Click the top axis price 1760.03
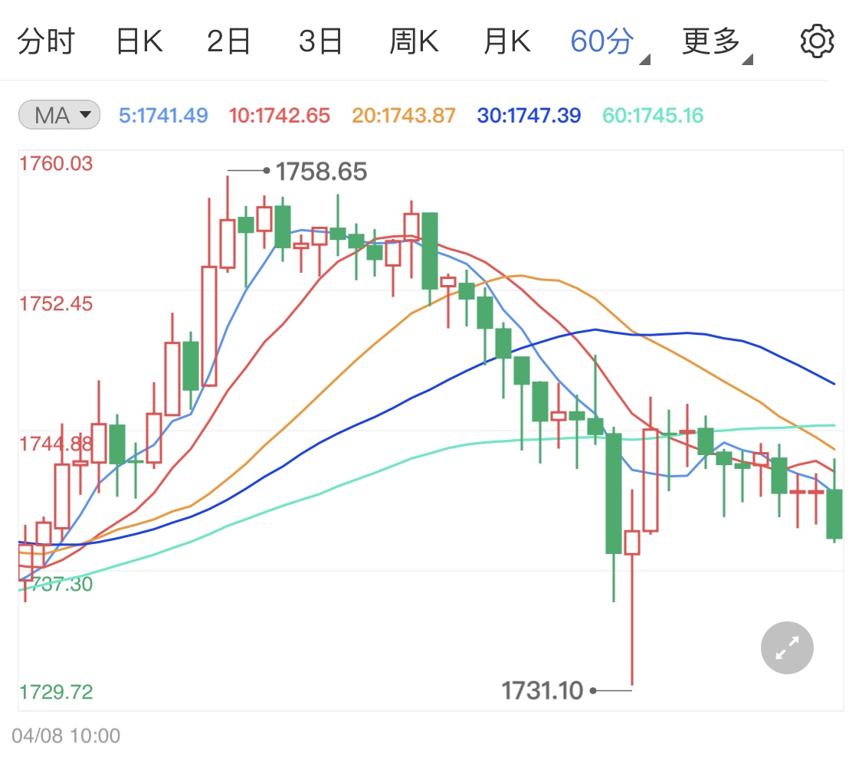Screen dimensions: 862x757 pyautogui.click(x=56, y=164)
